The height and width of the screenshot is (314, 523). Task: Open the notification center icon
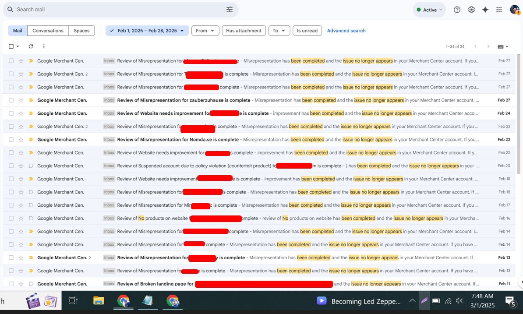coord(510,301)
